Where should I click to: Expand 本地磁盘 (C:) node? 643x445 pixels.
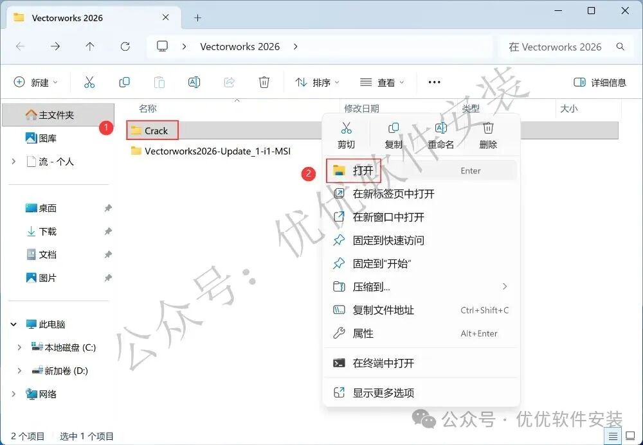tap(19, 347)
